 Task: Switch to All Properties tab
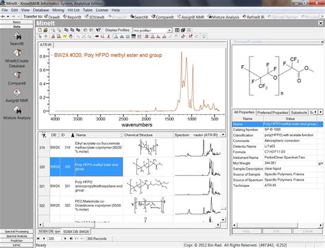[x=244, y=112]
